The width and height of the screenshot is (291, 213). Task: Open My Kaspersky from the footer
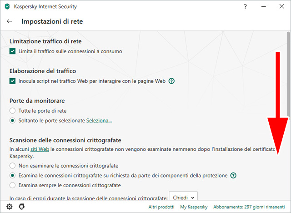pos(193,207)
